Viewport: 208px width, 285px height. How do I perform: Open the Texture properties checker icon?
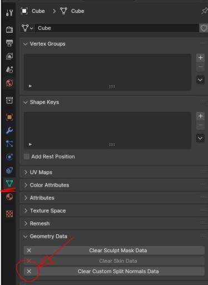9,214
